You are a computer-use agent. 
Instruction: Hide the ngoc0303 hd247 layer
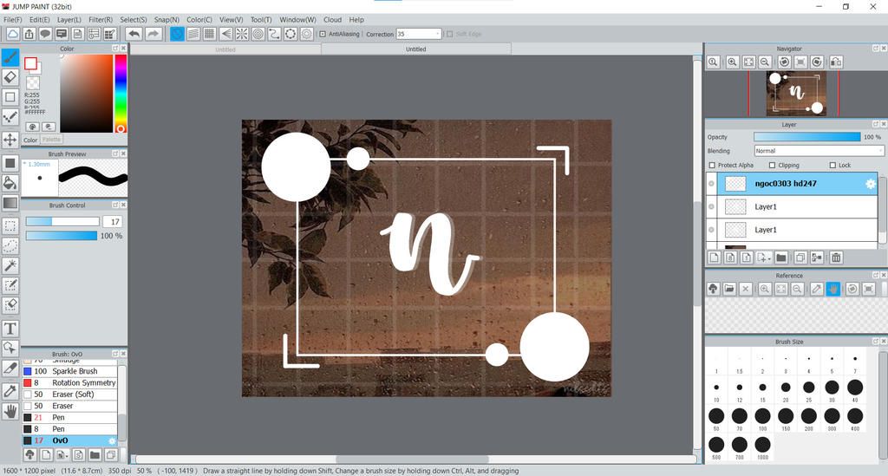pyautogui.click(x=711, y=184)
